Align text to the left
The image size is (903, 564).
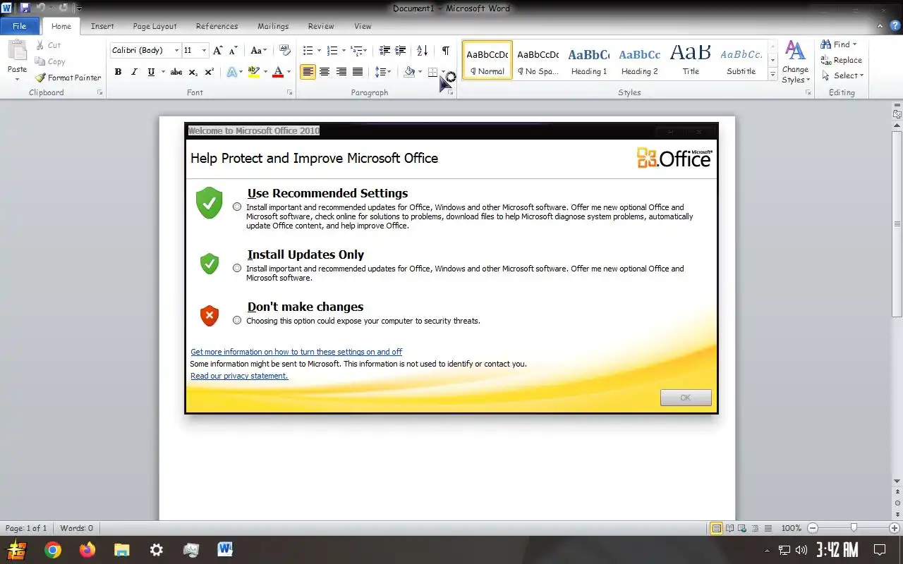[308, 72]
